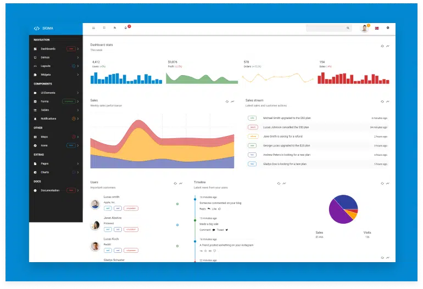
Task: Expand Tables chevron in sidebar
Action: coord(78,110)
